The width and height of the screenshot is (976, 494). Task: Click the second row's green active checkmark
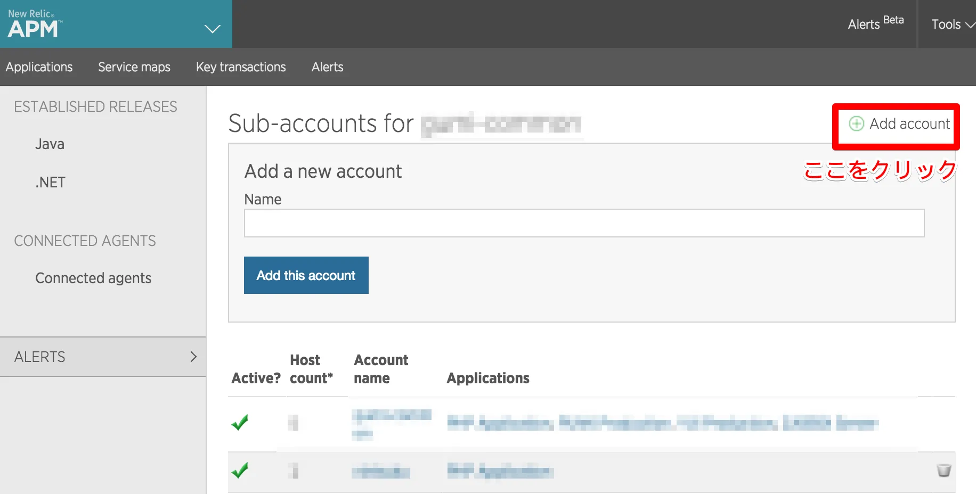point(240,471)
